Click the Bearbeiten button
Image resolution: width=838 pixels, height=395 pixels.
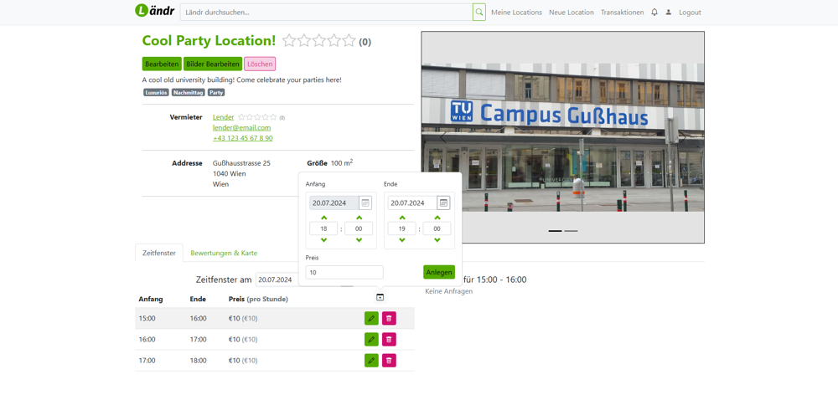pos(162,64)
